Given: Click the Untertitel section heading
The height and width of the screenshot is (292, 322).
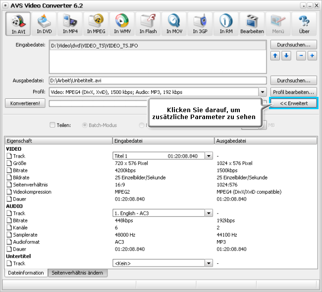Looking at the screenshot, I should [18, 256].
